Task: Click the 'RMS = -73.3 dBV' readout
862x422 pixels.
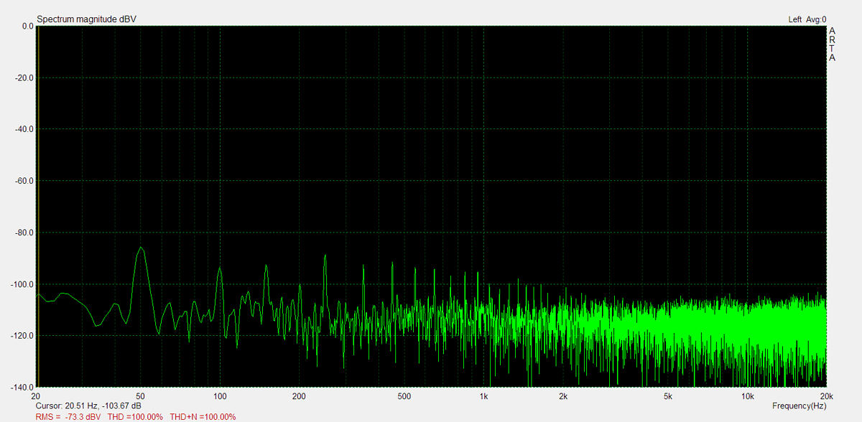Action: coord(68,416)
